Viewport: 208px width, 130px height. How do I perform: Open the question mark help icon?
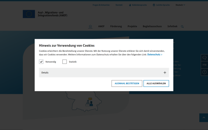[205, 72]
